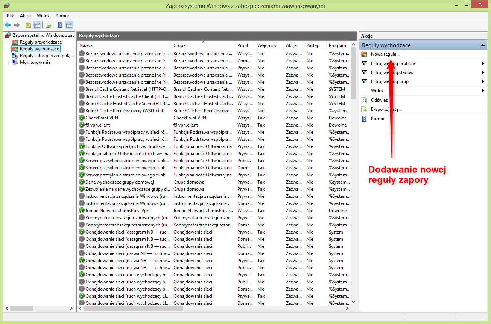Click the gray icon of BranchCache Content Retrieval rule

pos(82,89)
